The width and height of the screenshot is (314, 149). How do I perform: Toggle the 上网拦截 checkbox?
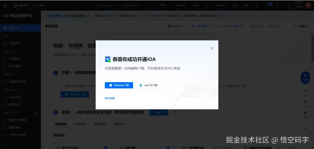[x=168, y=148]
